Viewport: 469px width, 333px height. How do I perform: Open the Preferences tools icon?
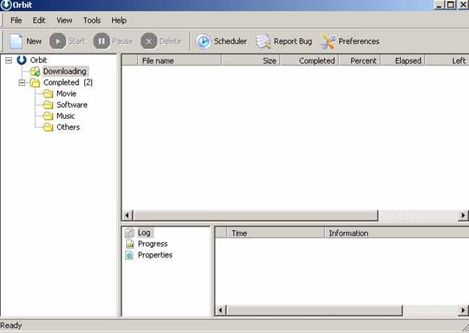(x=328, y=41)
